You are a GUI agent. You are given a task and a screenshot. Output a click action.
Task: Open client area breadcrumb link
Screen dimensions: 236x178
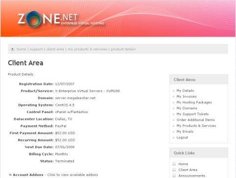55,49
